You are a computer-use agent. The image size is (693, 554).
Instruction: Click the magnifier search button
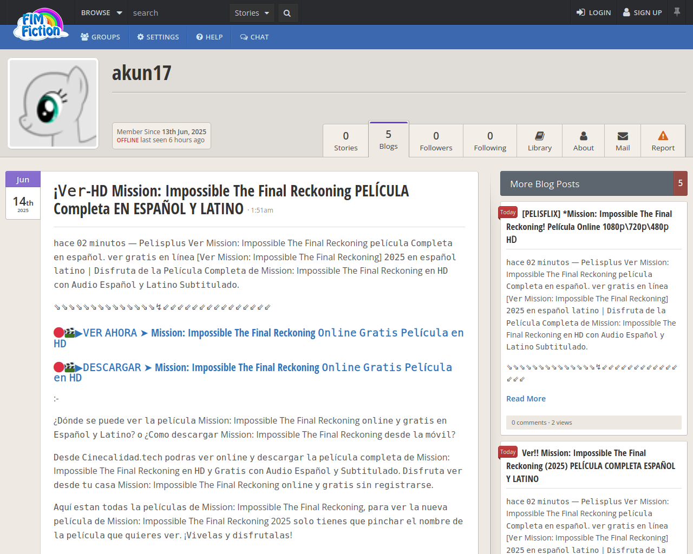pyautogui.click(x=287, y=13)
